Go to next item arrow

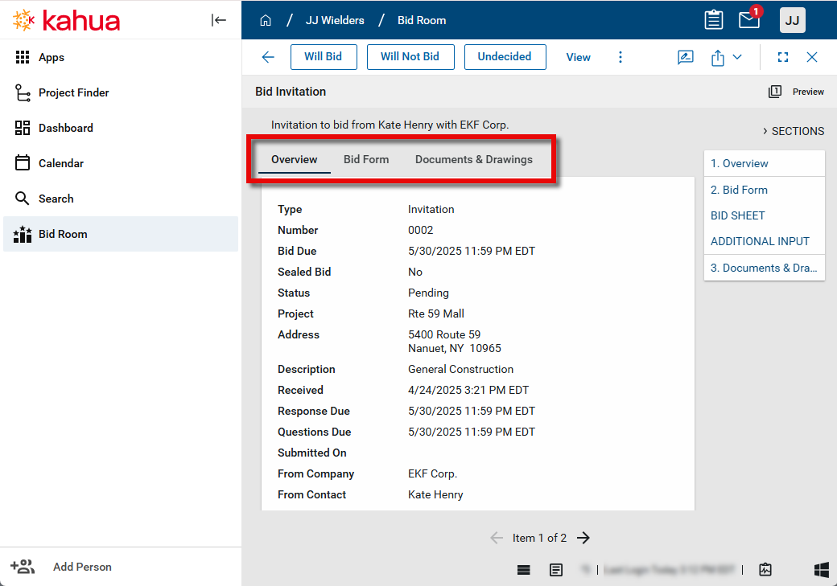[584, 538]
